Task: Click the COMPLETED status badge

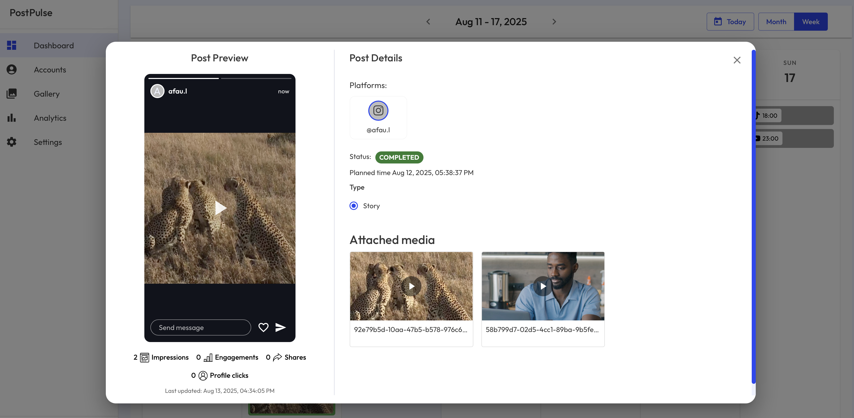Action: [x=399, y=157]
